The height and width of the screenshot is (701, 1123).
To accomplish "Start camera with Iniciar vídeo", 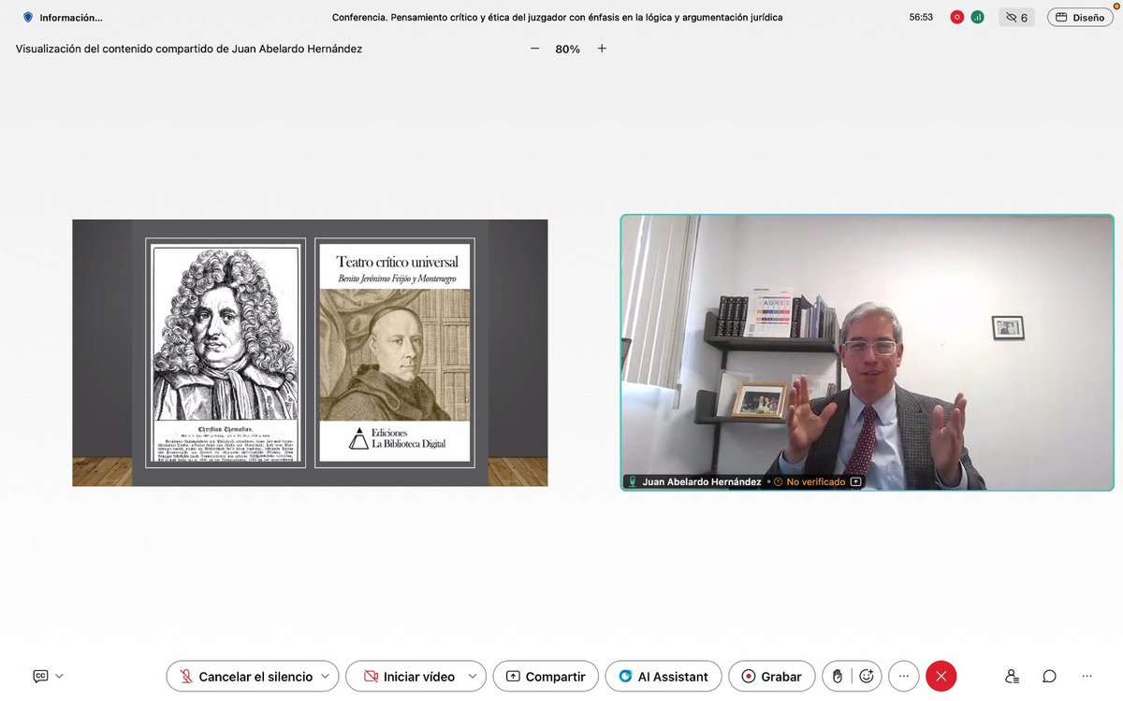I will click(410, 676).
